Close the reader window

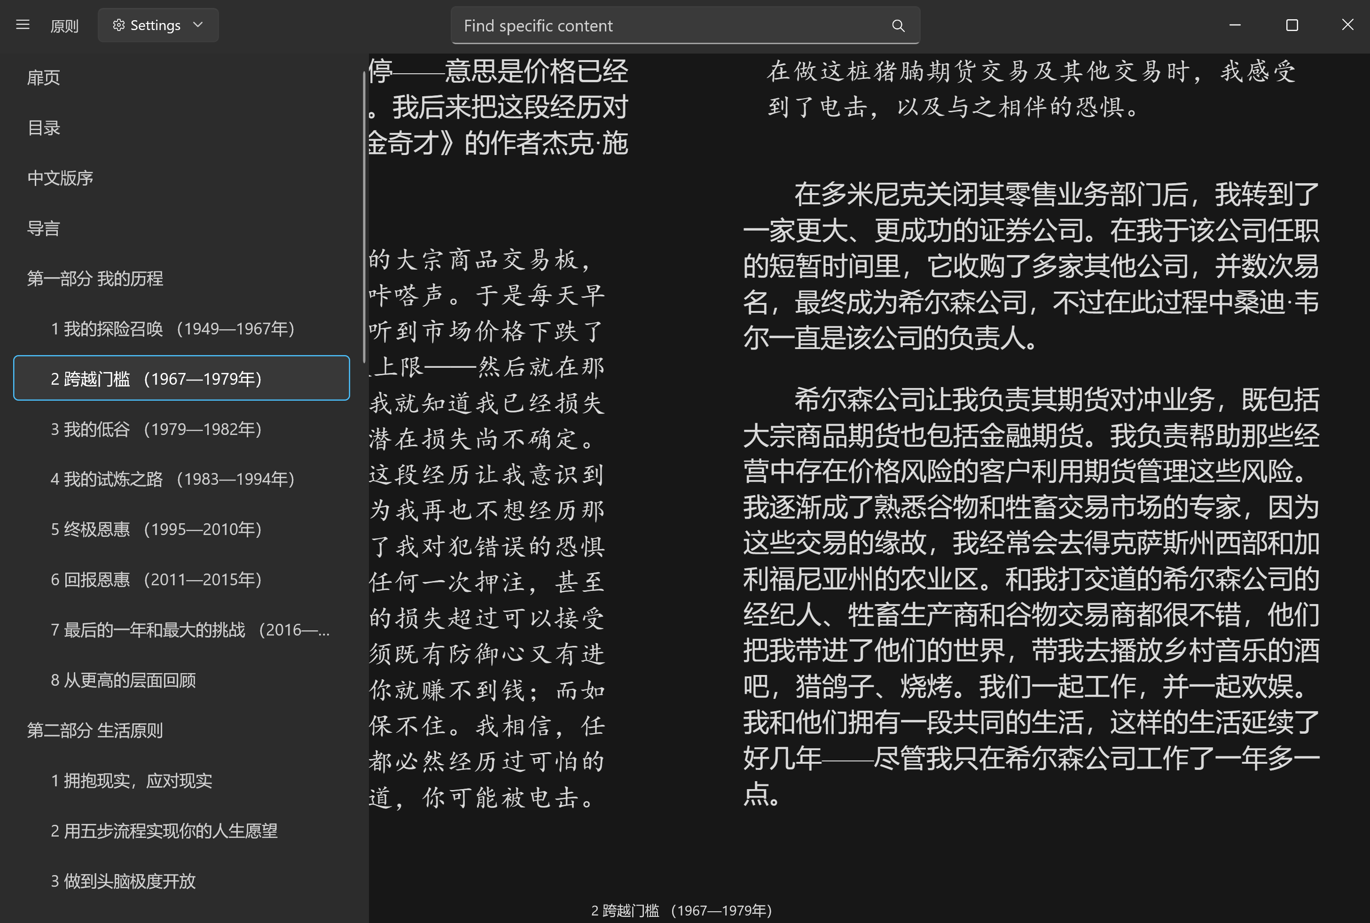1347,25
